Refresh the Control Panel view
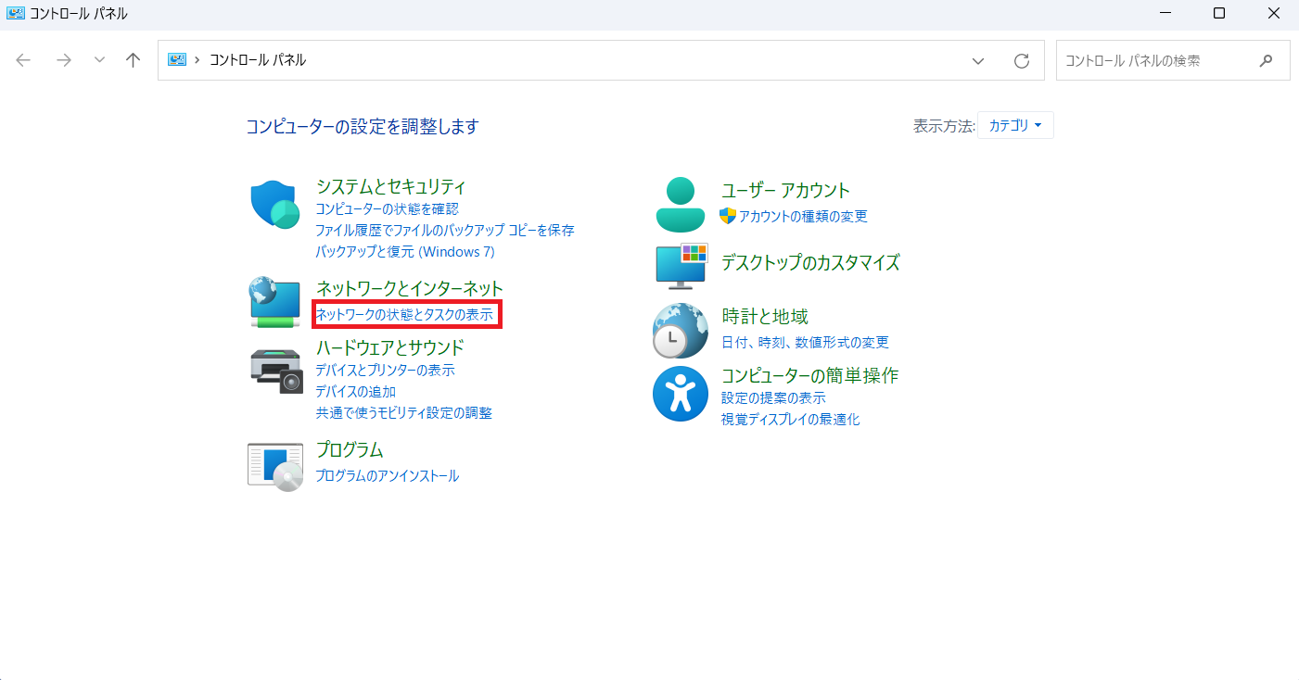Viewport: 1299px width, 680px height. click(1022, 60)
